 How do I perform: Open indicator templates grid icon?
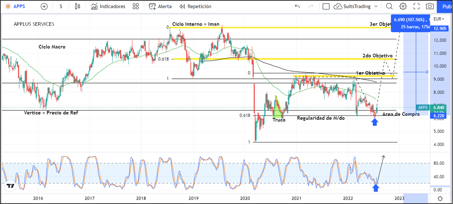point(136,6)
